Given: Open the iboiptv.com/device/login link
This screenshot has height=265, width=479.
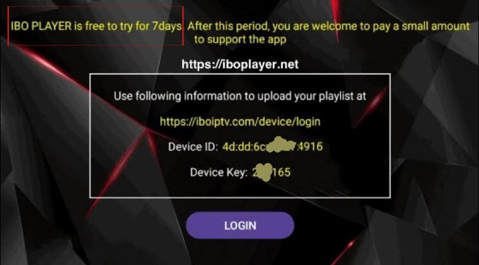Looking at the screenshot, I should pyautogui.click(x=240, y=122).
